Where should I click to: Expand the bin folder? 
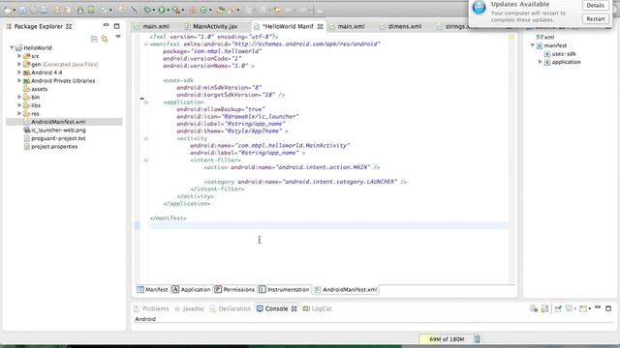coord(19,97)
